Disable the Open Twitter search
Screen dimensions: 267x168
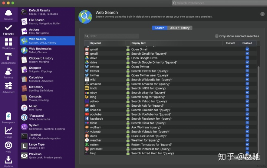tap(247, 66)
